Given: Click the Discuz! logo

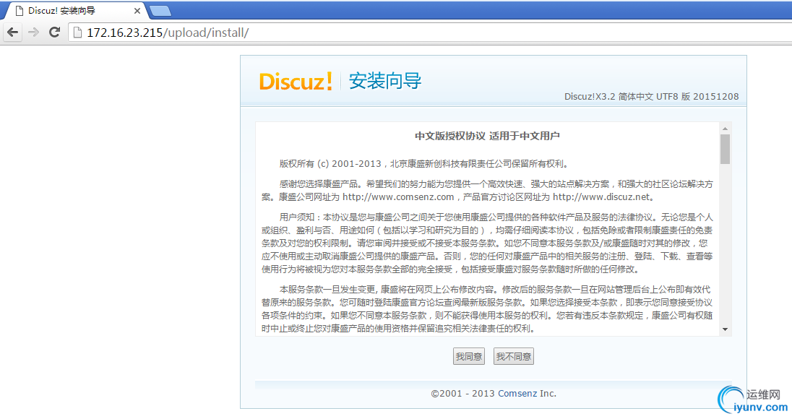Looking at the screenshot, I should (x=296, y=82).
